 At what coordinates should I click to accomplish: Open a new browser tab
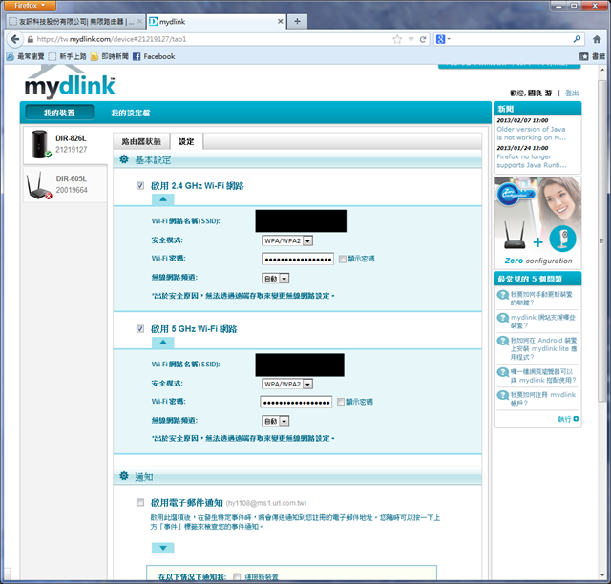tap(297, 21)
